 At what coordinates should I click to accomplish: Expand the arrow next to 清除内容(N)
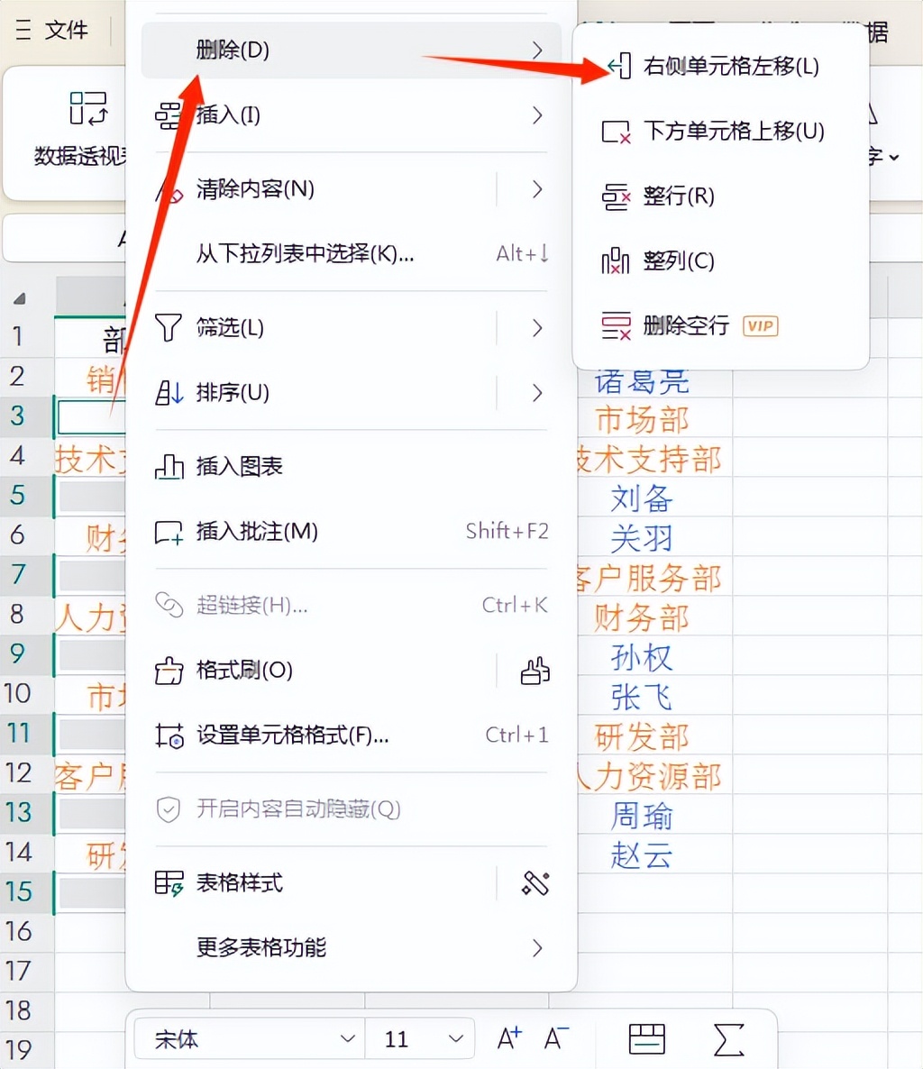[x=537, y=189]
